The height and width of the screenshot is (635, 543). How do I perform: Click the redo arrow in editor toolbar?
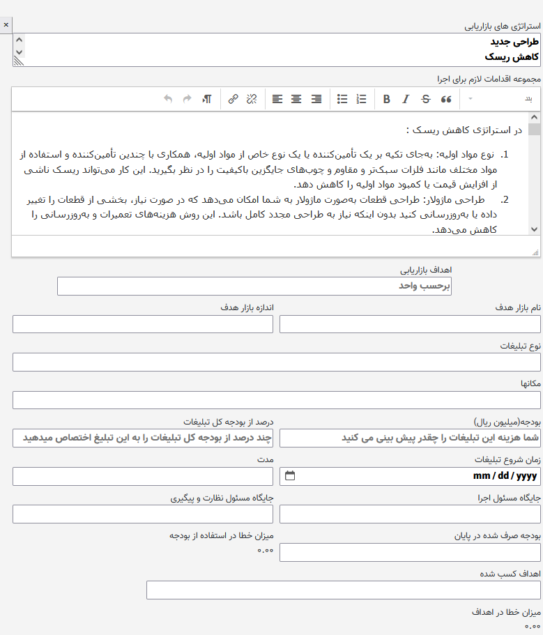(x=187, y=99)
